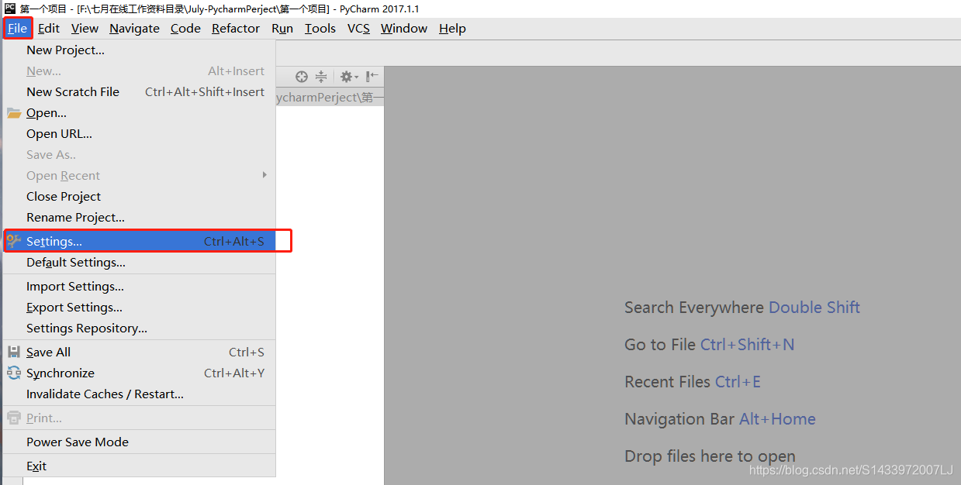The width and height of the screenshot is (961, 485).
Task: Open the VCS menu
Action: (x=358, y=29)
